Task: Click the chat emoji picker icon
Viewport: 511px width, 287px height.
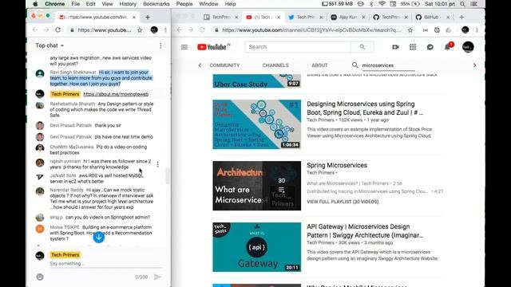Action: (40, 277)
